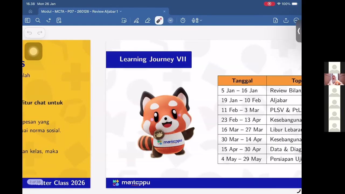Undo the last action
This screenshot has height=194, width=345.
point(29,33)
